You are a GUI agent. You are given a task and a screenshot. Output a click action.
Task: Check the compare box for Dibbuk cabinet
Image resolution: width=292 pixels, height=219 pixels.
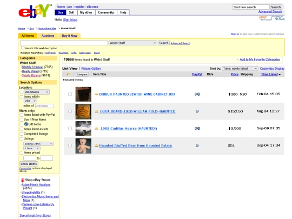70,94
